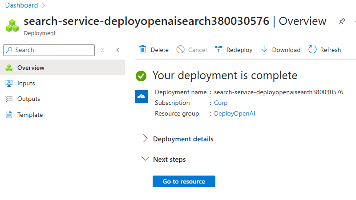Open the Corp subscription link
Viewport: 356px width, 200px height.
(x=221, y=103)
